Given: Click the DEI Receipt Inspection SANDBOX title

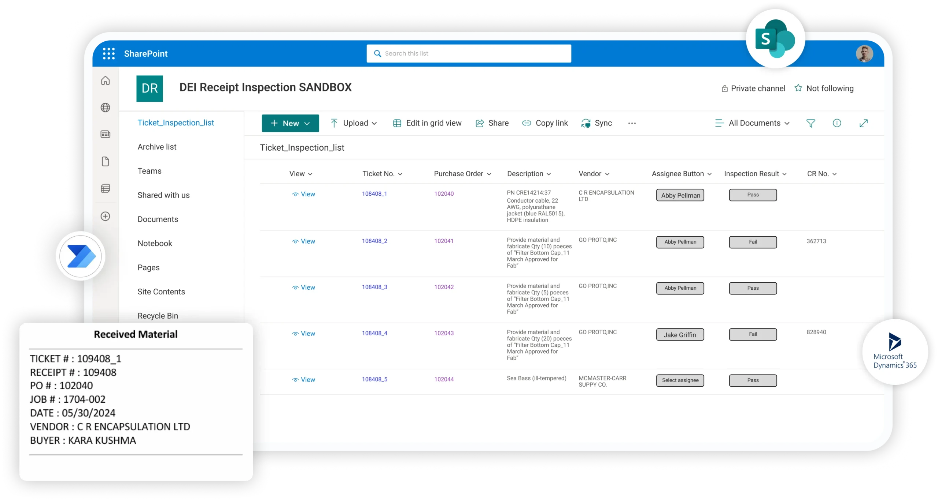Looking at the screenshot, I should tap(265, 87).
